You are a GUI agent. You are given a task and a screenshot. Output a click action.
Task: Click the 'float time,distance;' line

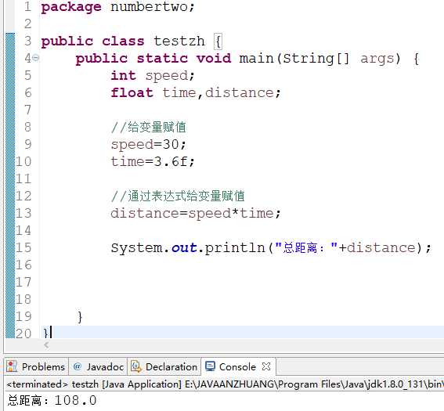tap(196, 93)
